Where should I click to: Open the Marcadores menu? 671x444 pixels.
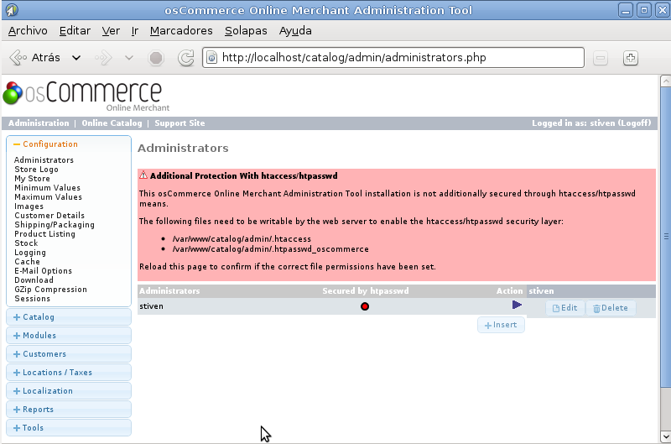181,31
